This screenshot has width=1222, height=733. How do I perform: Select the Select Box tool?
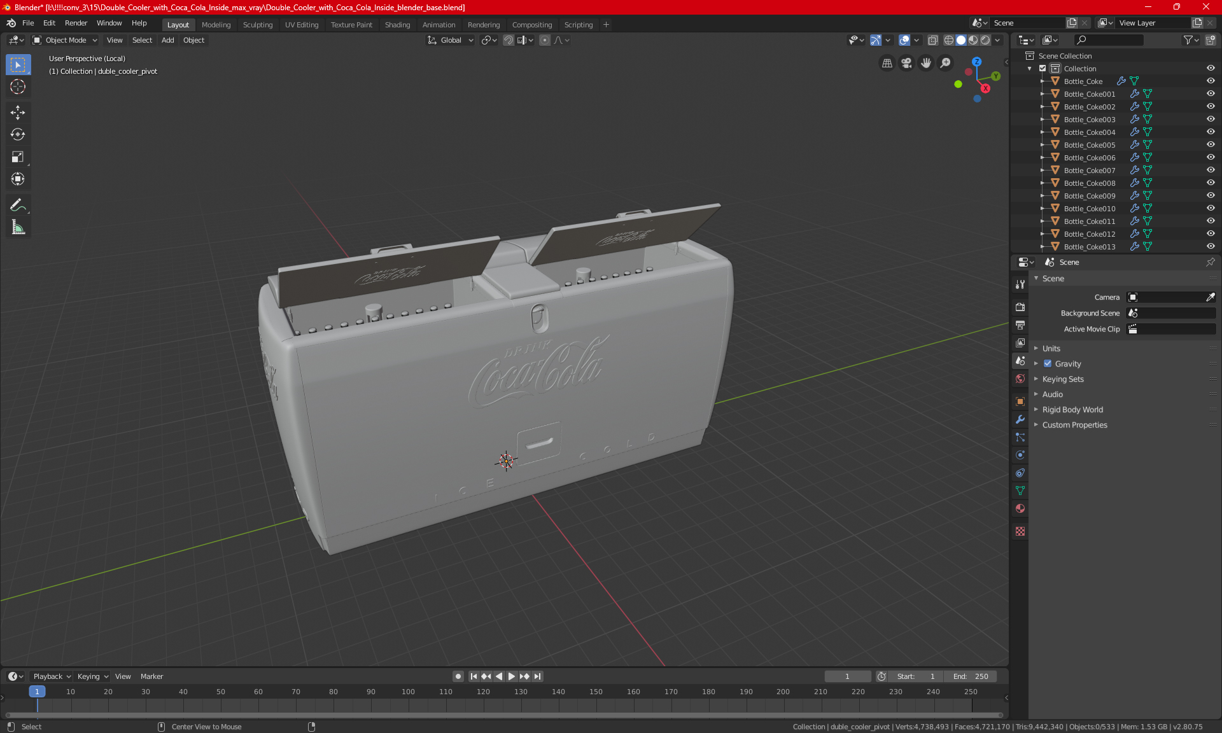(18, 65)
